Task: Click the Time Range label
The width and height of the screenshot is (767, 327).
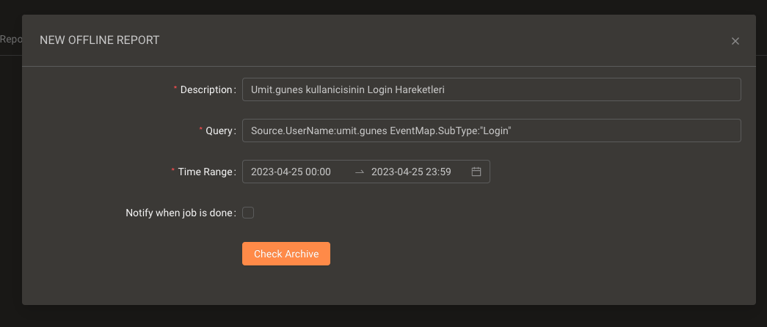Action: click(205, 172)
